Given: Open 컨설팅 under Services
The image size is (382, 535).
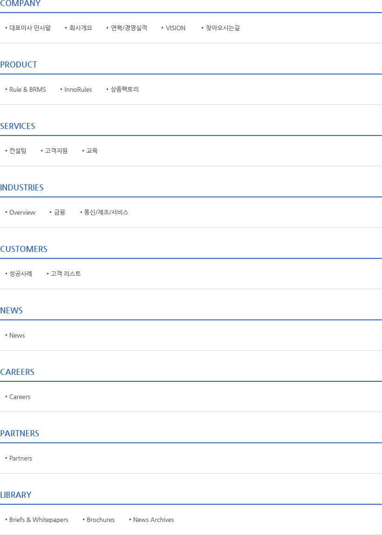Looking at the screenshot, I should (x=18, y=151).
